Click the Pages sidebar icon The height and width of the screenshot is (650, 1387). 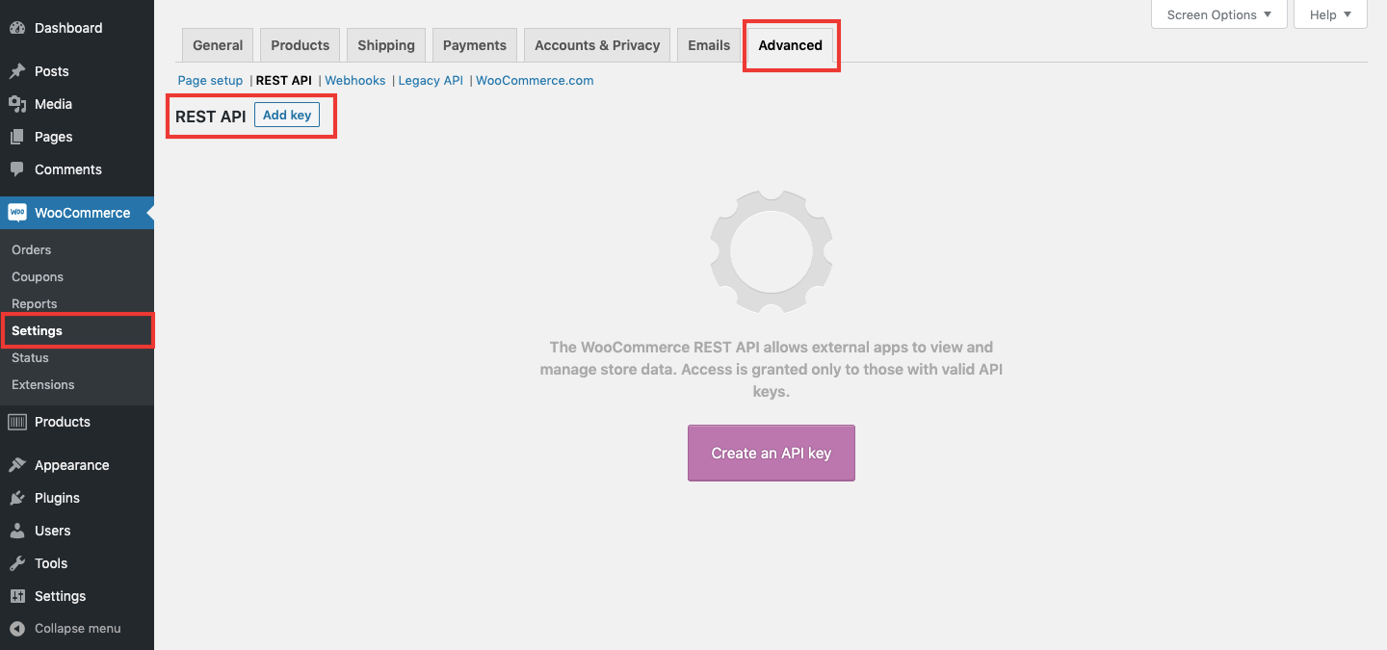pyautogui.click(x=17, y=137)
